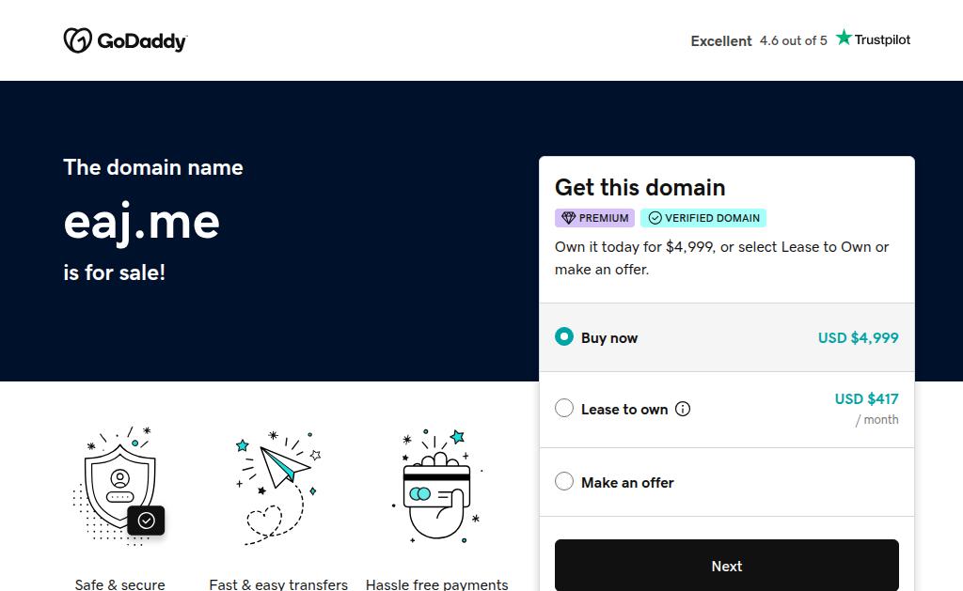Click the Hassle free payments label
The height and width of the screenshot is (591, 963).
point(436,584)
